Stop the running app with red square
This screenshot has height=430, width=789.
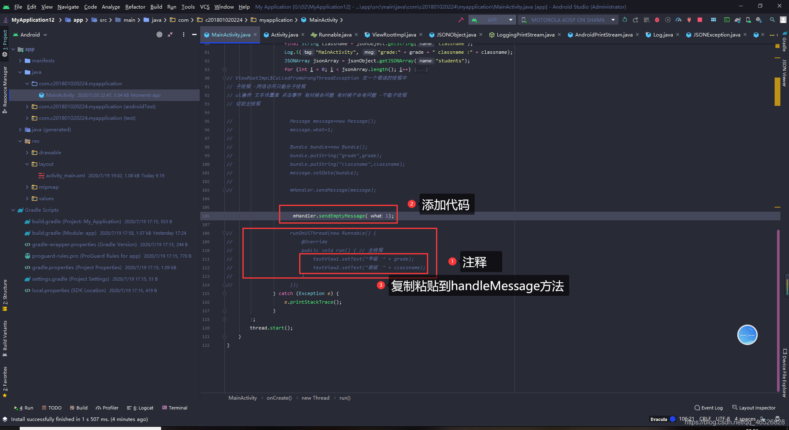click(700, 20)
